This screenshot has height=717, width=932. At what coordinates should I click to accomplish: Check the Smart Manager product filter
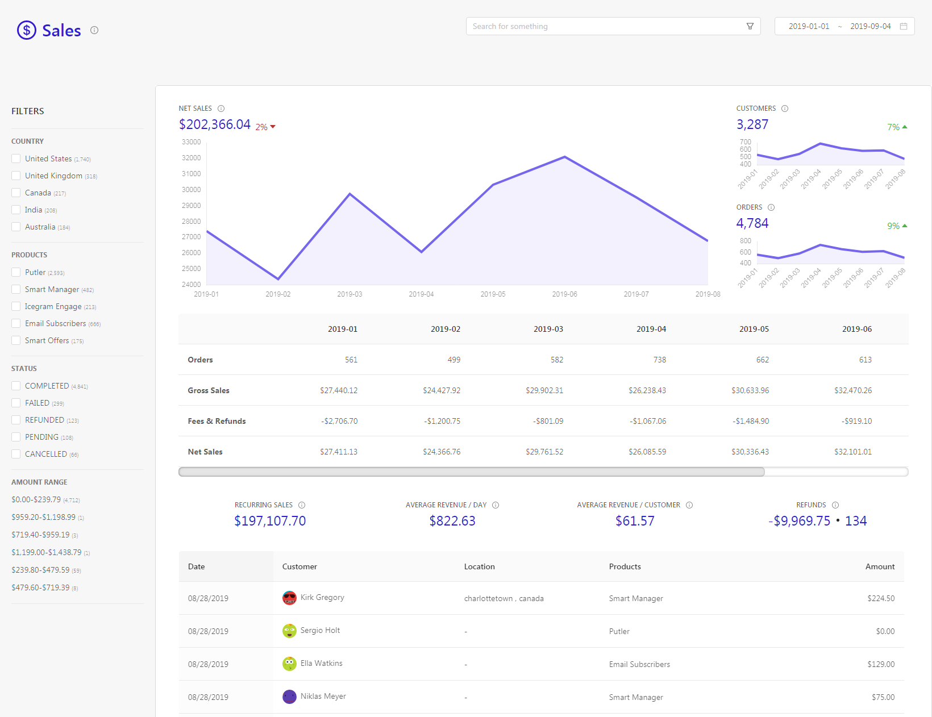click(16, 289)
